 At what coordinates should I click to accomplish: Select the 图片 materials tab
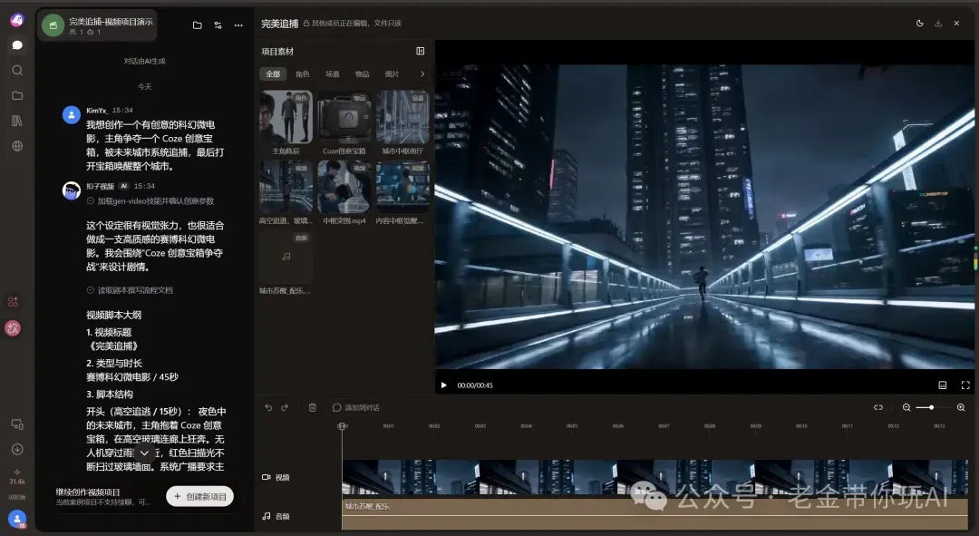tap(393, 73)
